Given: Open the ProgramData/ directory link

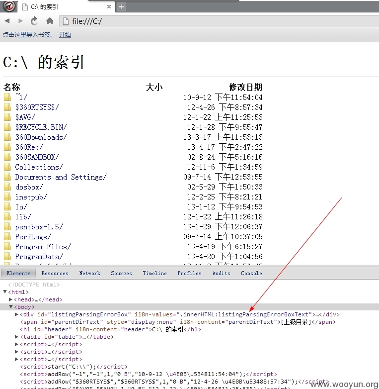Looking at the screenshot, I should point(39,257).
